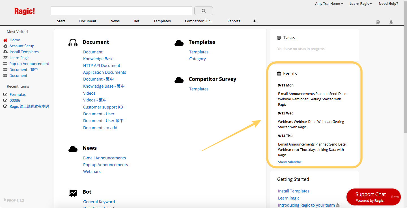Focus the top search input field

[x=121, y=11]
